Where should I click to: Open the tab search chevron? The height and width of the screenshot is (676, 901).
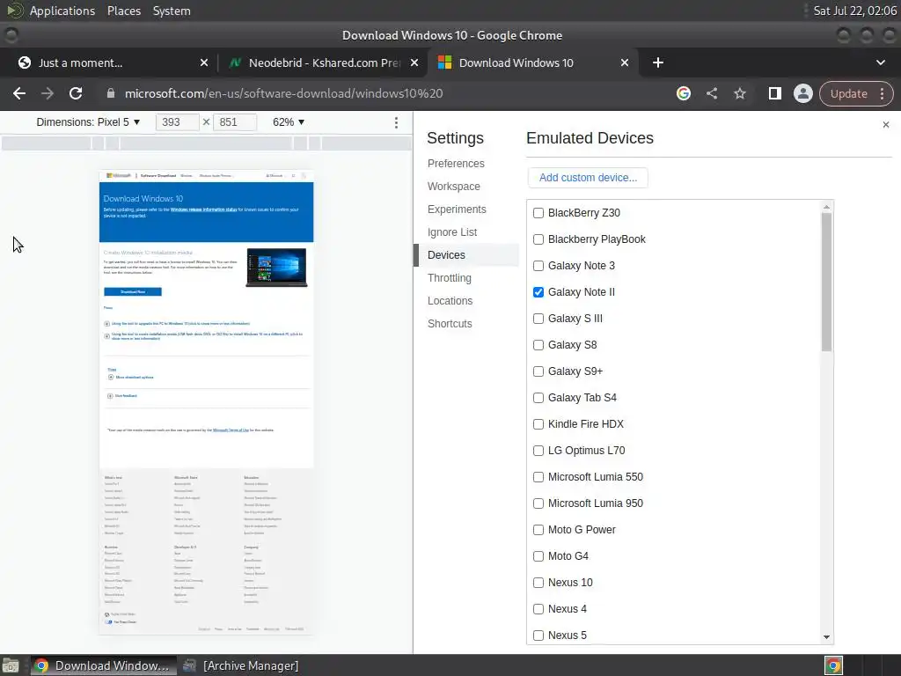pos(880,62)
